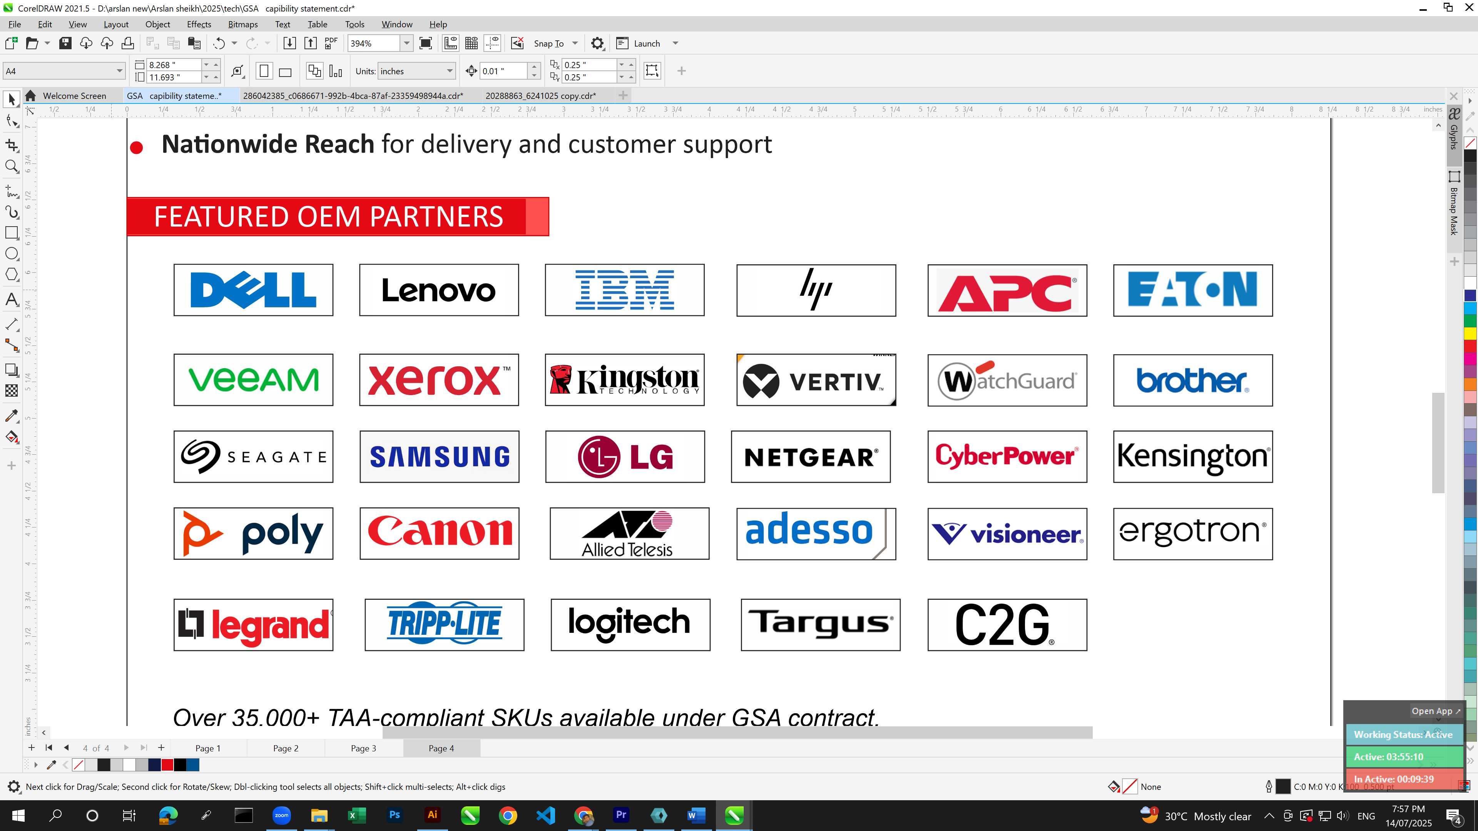Click the Undo icon
This screenshot has height=831, width=1478.
(219, 43)
